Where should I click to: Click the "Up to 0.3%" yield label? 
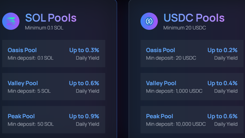(x=84, y=50)
